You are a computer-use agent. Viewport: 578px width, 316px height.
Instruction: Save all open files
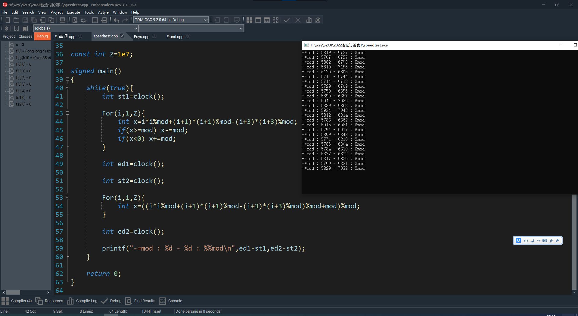tap(34, 20)
